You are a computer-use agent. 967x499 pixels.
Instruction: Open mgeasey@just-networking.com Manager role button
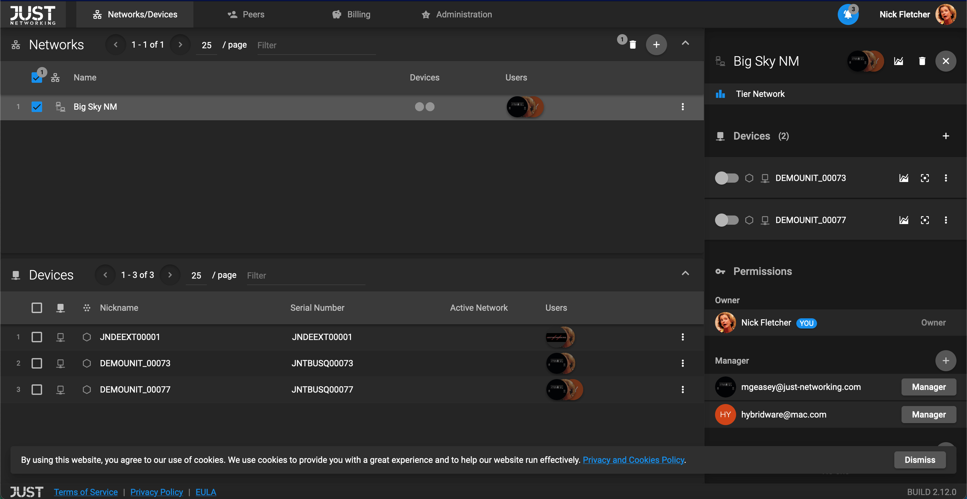point(929,387)
